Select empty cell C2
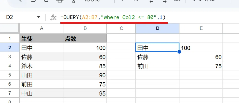Viewport: 239px width, 103px height. tap(121, 47)
